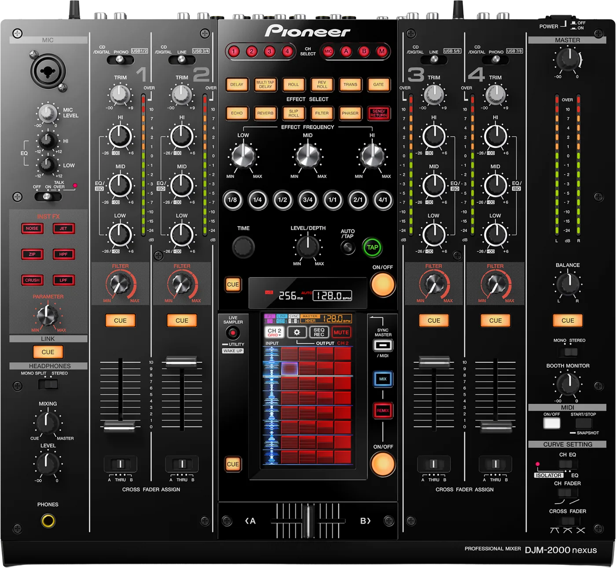Select the 1/8 beat button
Screen dimensions: 616x568
pos(232,200)
